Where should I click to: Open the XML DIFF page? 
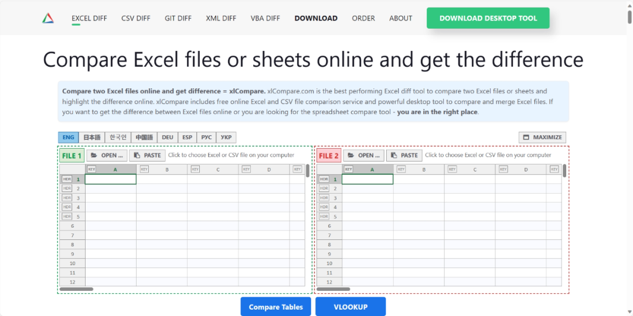coord(221,18)
